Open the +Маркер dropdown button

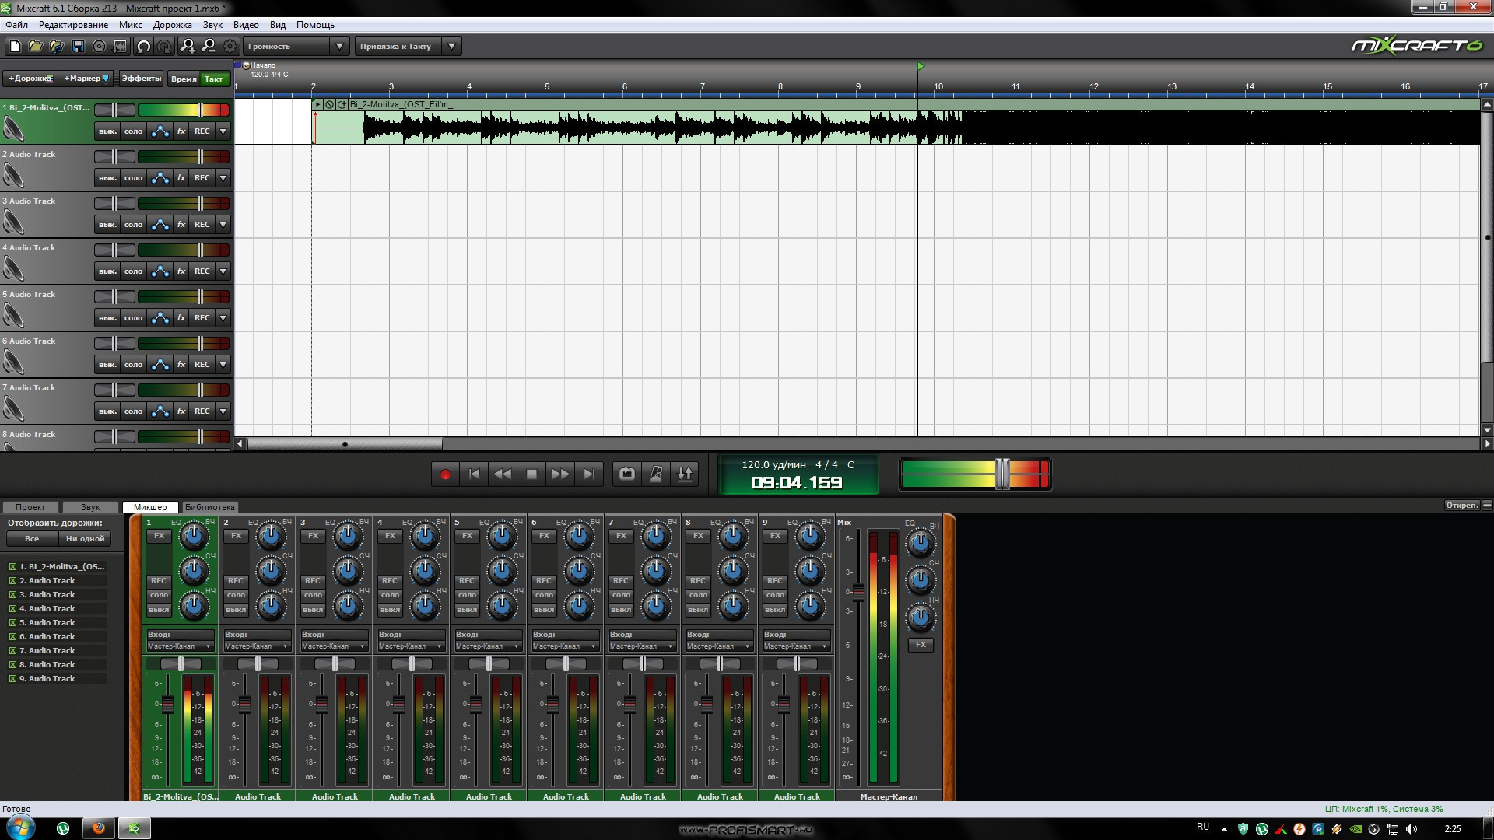86,79
